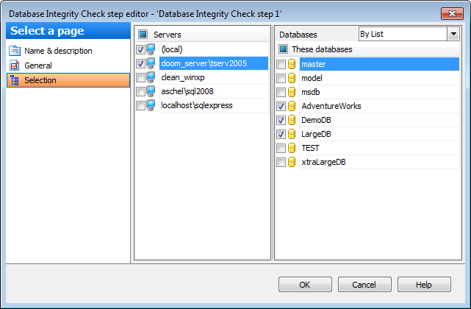Check the clean_winxp server checkbox
Viewport: 471px width, 309px height.
(140, 78)
